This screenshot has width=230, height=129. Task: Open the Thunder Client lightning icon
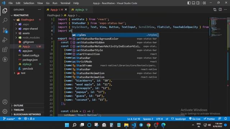(x=5, y=59)
